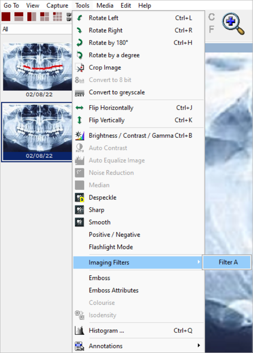Toggle Flashlight Mode
The height and width of the screenshot is (353, 253).
pos(111,247)
